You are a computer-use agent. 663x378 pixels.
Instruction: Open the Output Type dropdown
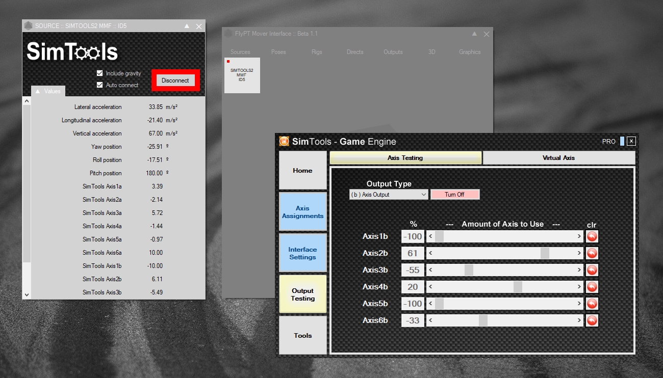pyautogui.click(x=389, y=195)
